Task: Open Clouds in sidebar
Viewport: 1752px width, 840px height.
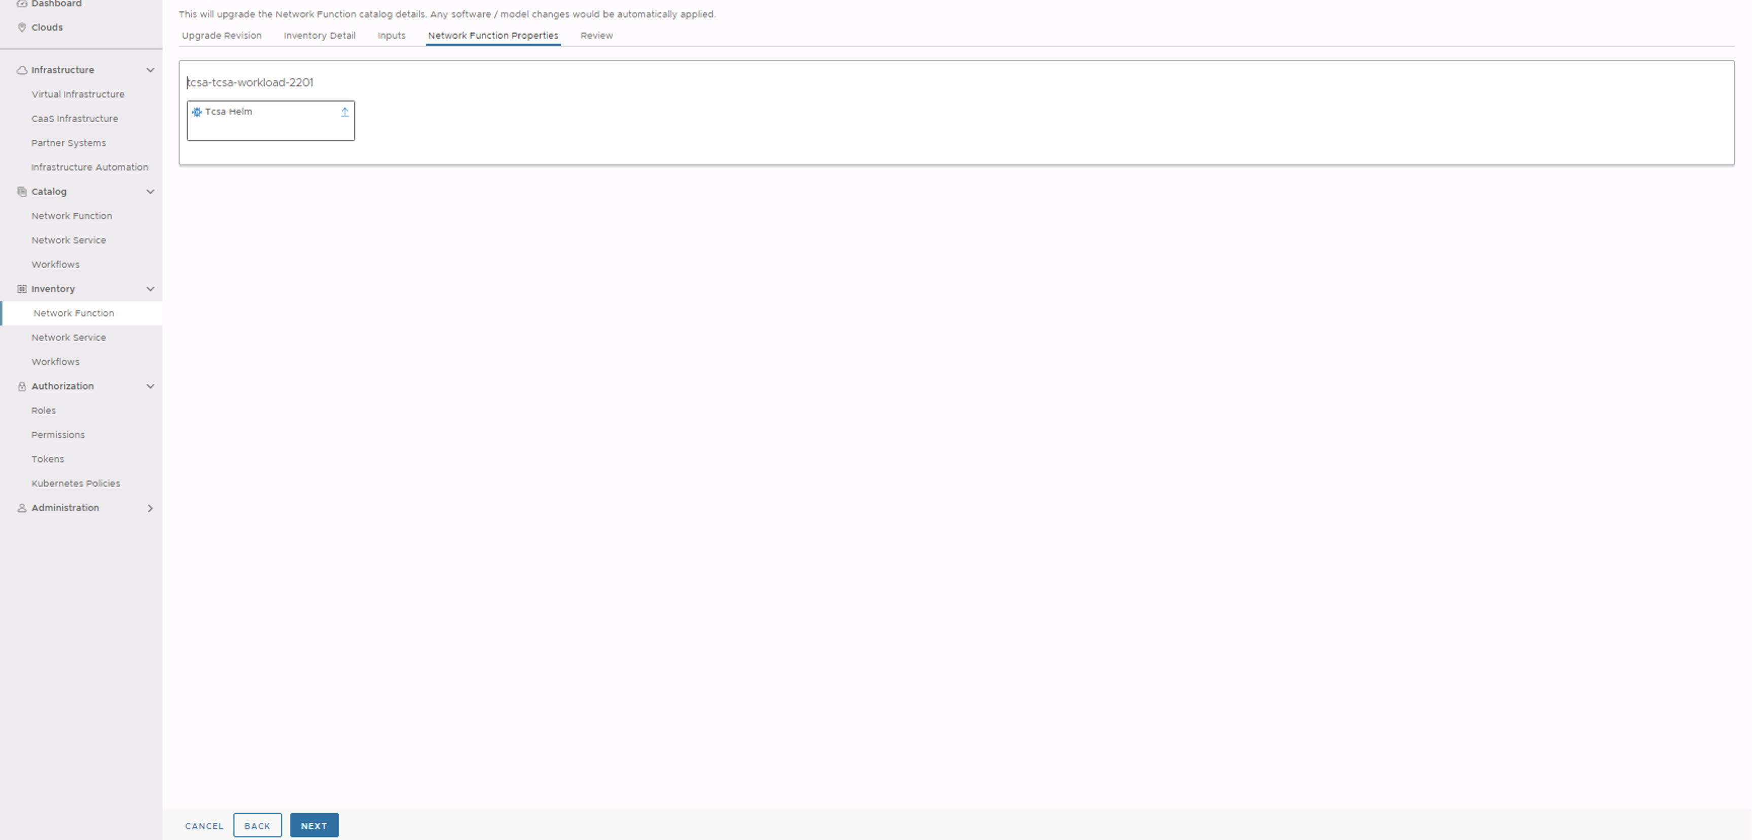Action: click(47, 27)
